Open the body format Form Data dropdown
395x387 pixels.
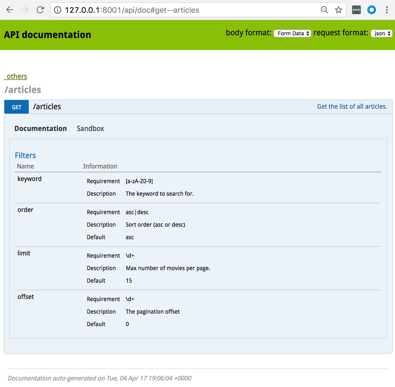click(x=292, y=33)
